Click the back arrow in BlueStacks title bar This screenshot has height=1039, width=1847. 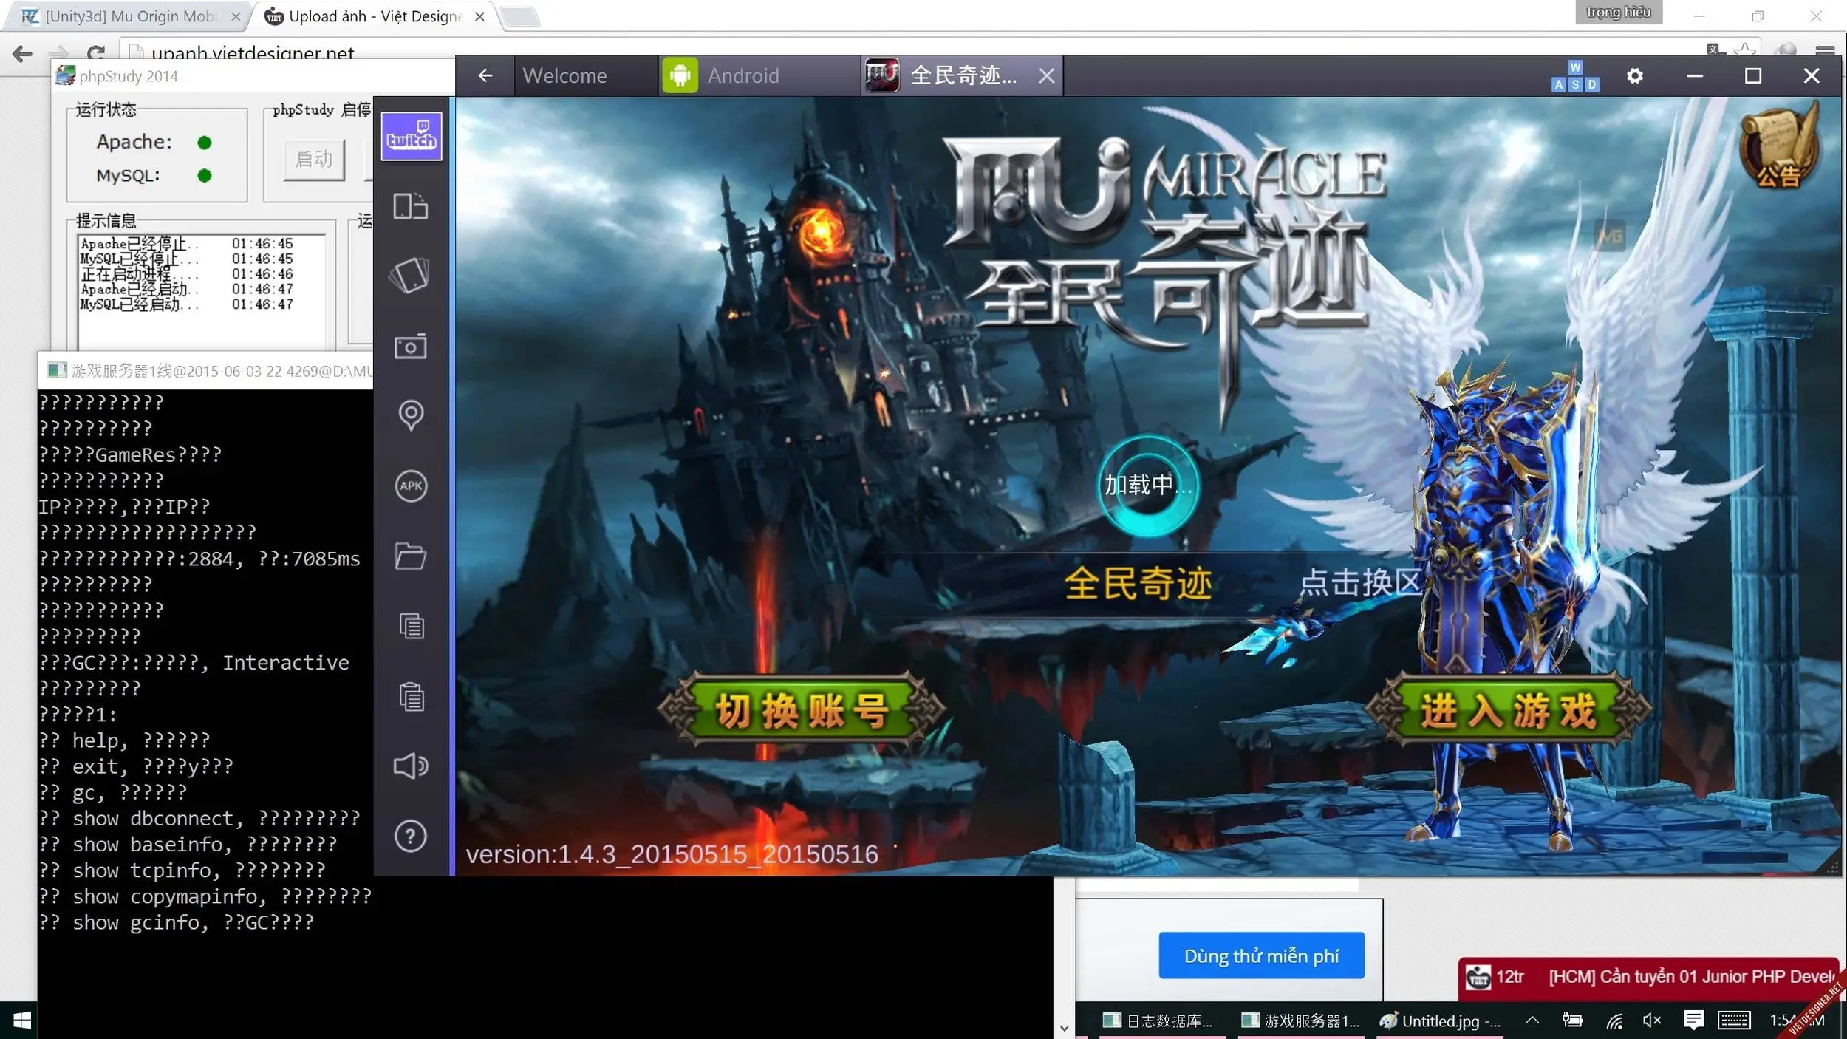pyautogui.click(x=485, y=75)
